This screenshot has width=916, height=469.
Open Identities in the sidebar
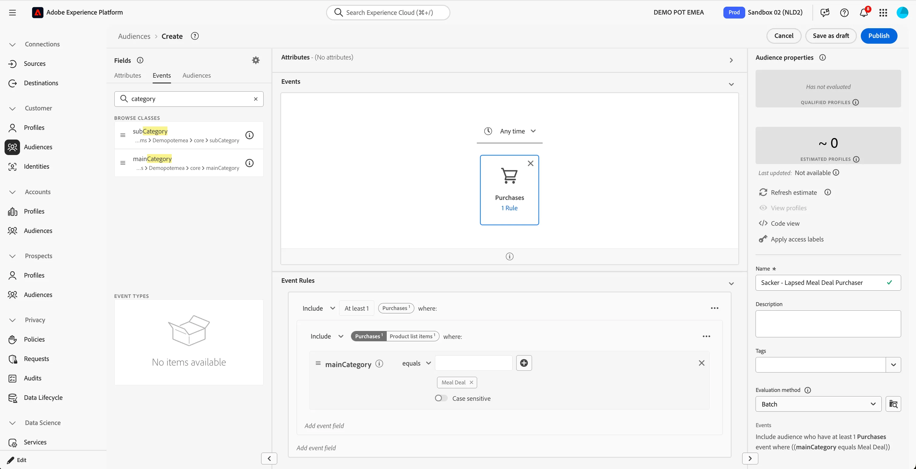(36, 167)
